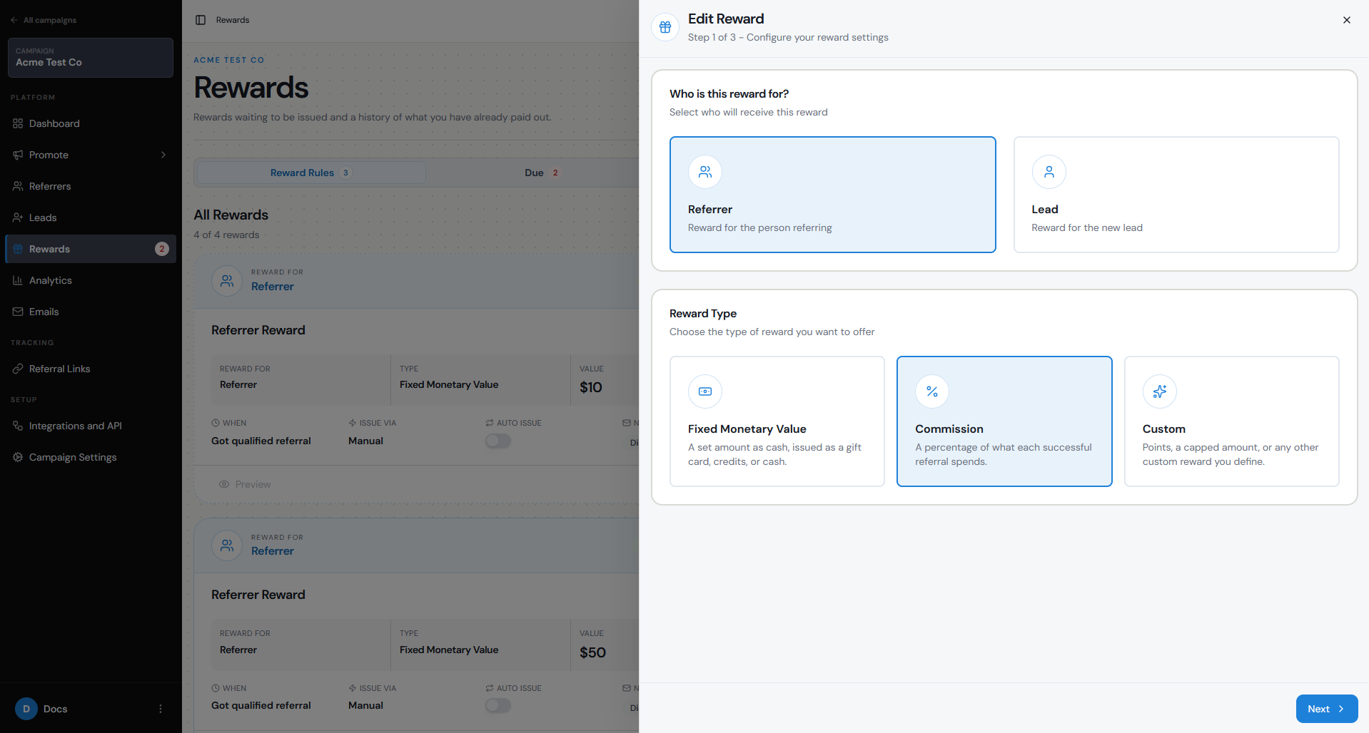The height and width of the screenshot is (733, 1369).
Task: Click Preview under the $10 reward
Action: click(x=245, y=484)
